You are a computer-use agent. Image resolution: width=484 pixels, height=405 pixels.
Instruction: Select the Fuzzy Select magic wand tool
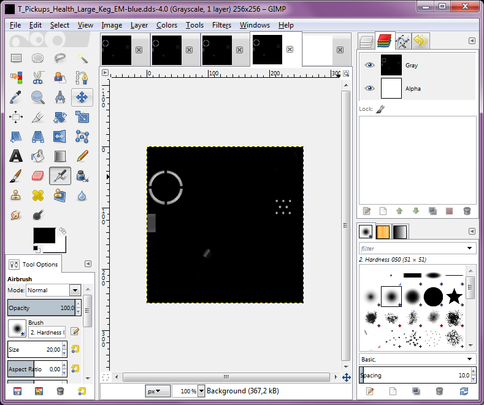[82, 58]
